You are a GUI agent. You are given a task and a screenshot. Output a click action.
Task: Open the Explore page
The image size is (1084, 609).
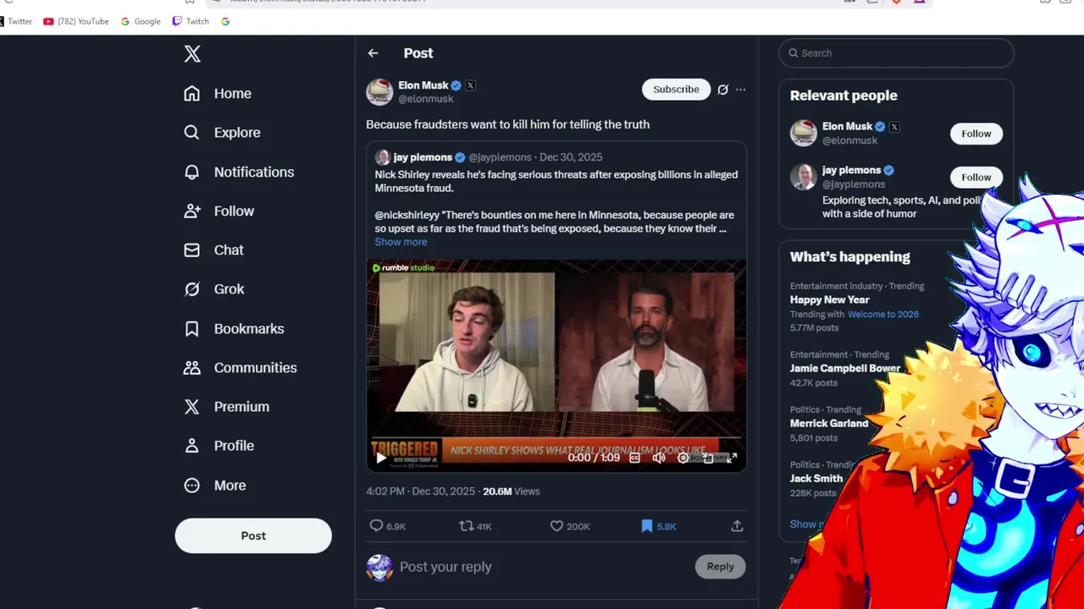click(222, 132)
